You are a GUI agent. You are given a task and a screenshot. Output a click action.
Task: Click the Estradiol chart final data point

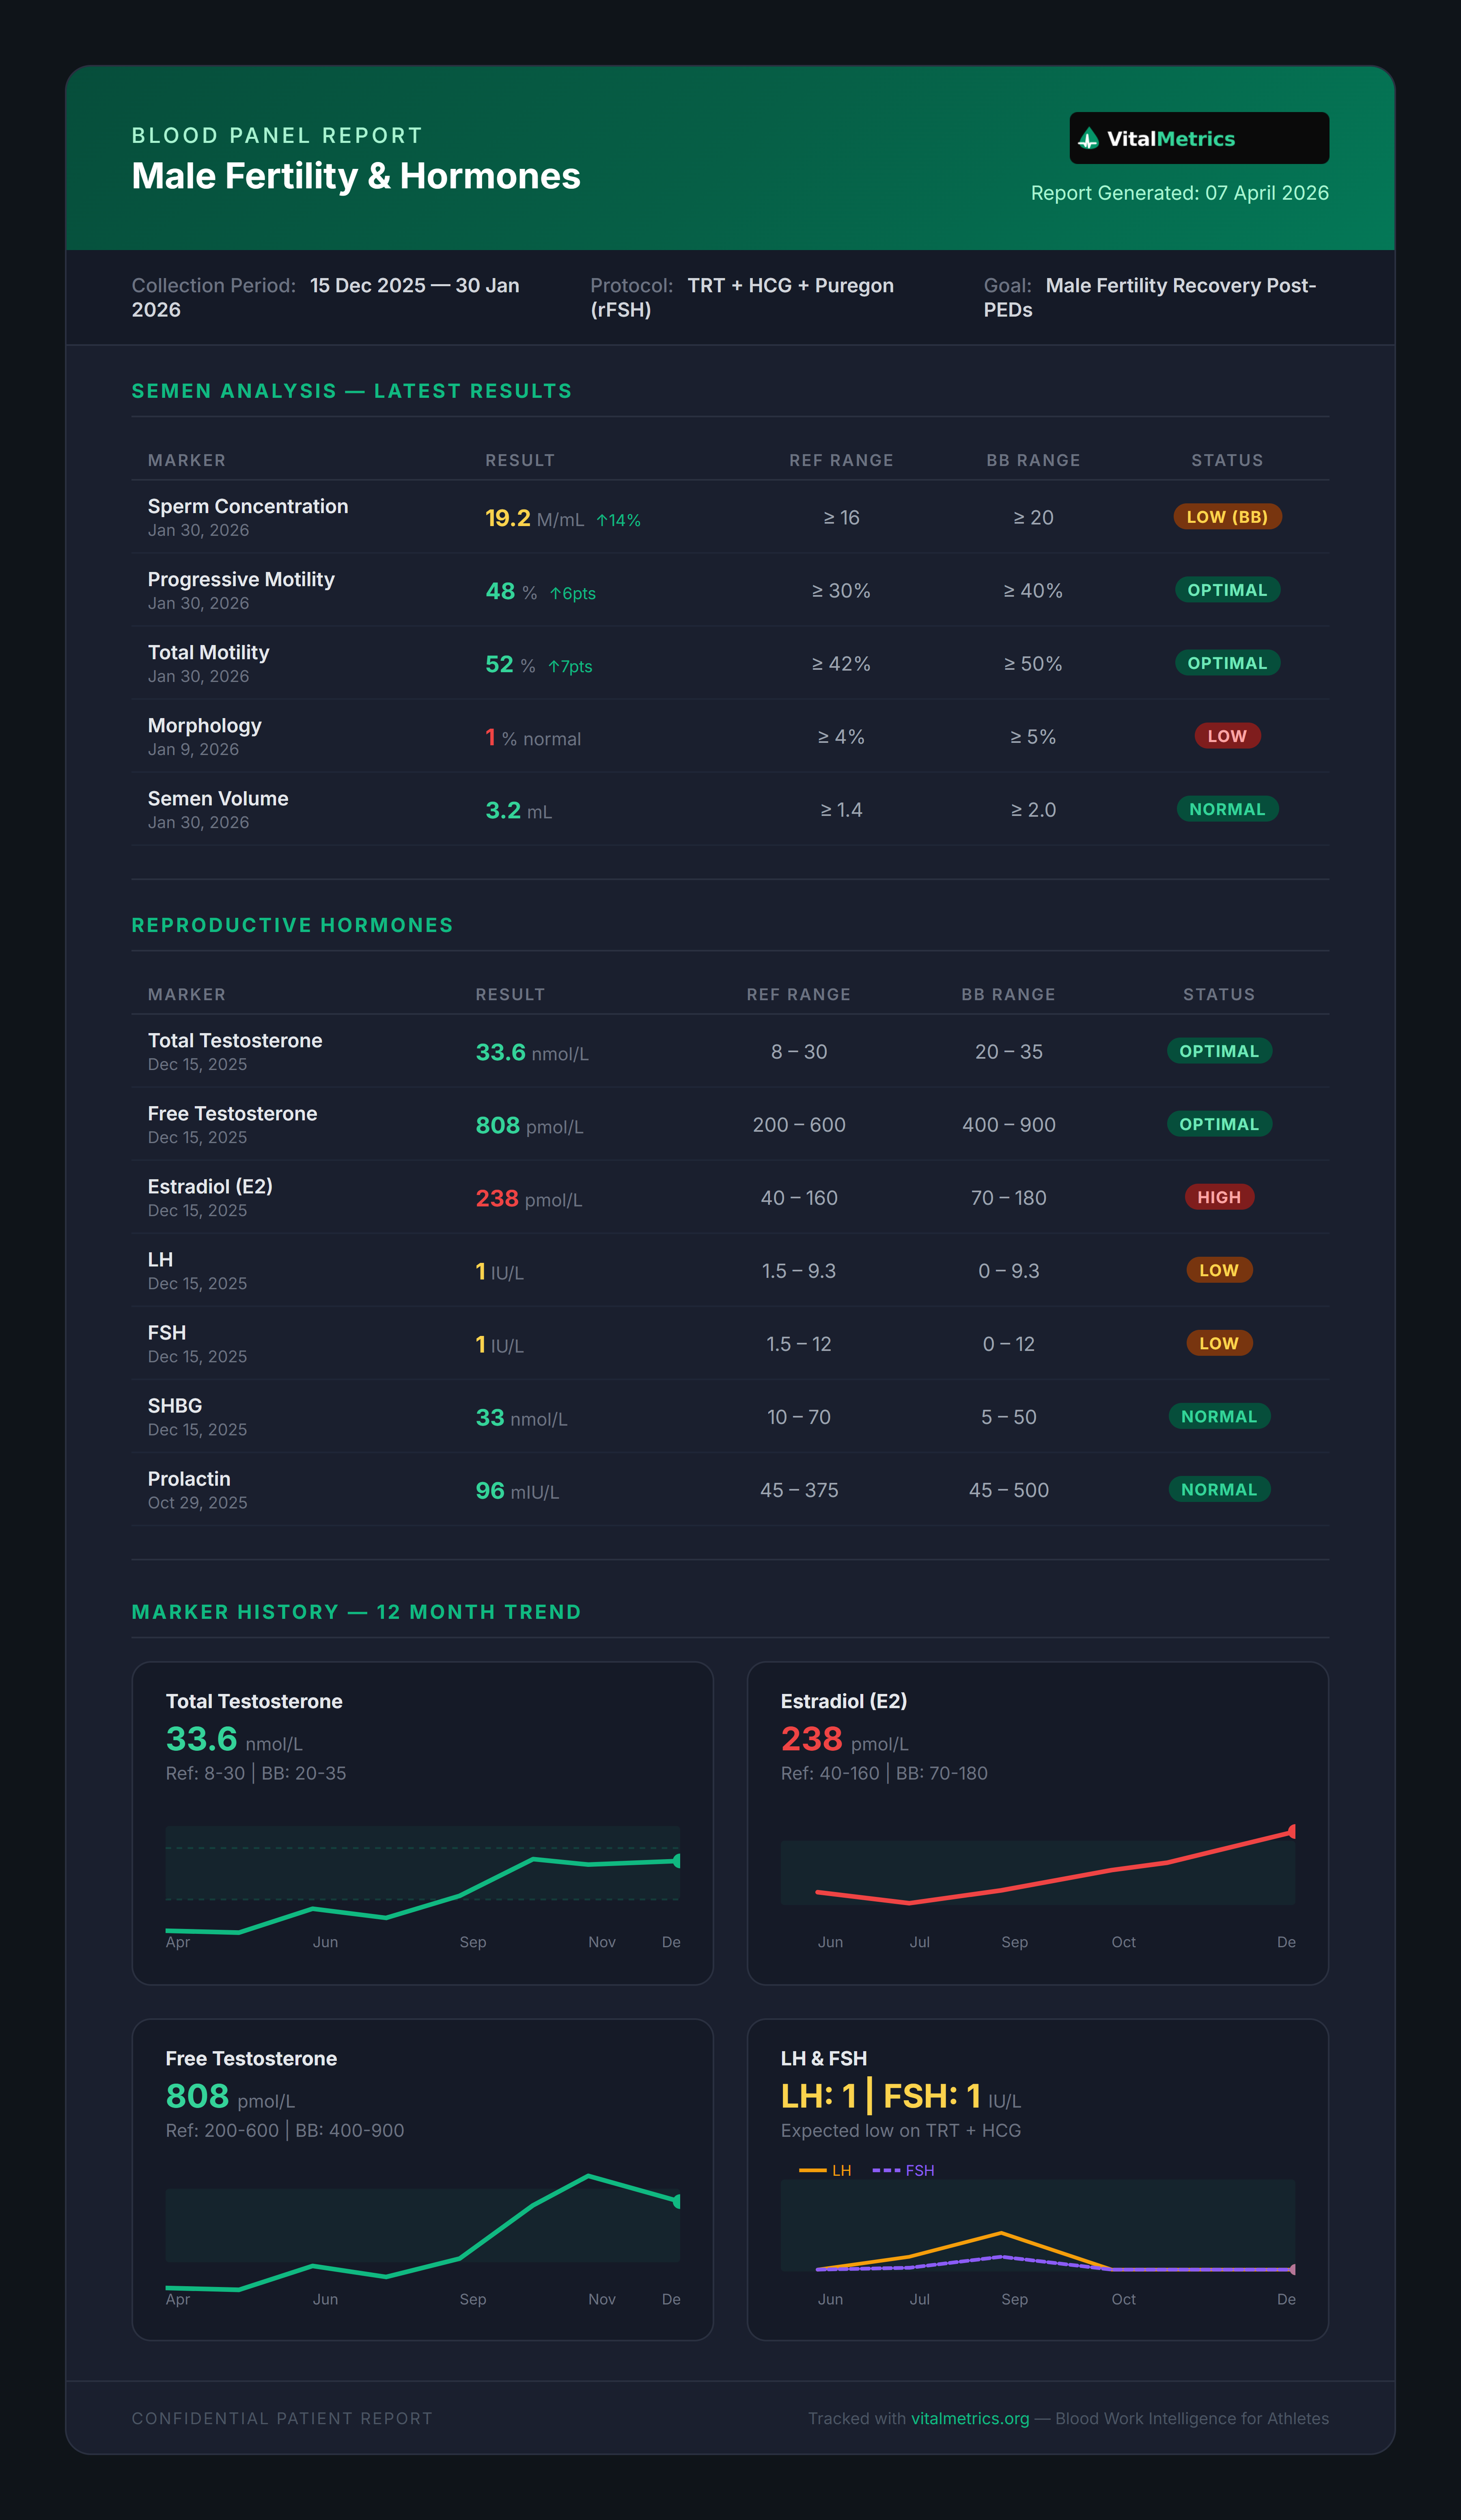(1292, 1831)
